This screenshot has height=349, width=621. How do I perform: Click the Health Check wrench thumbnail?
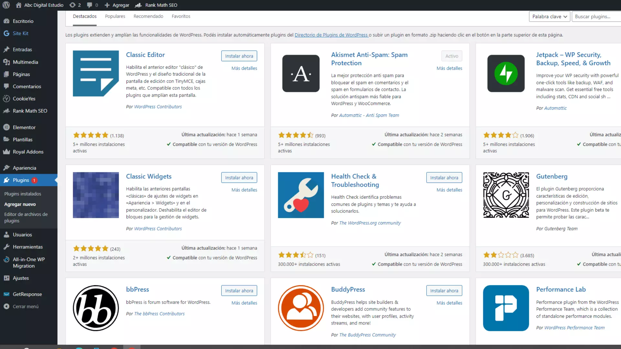click(301, 195)
